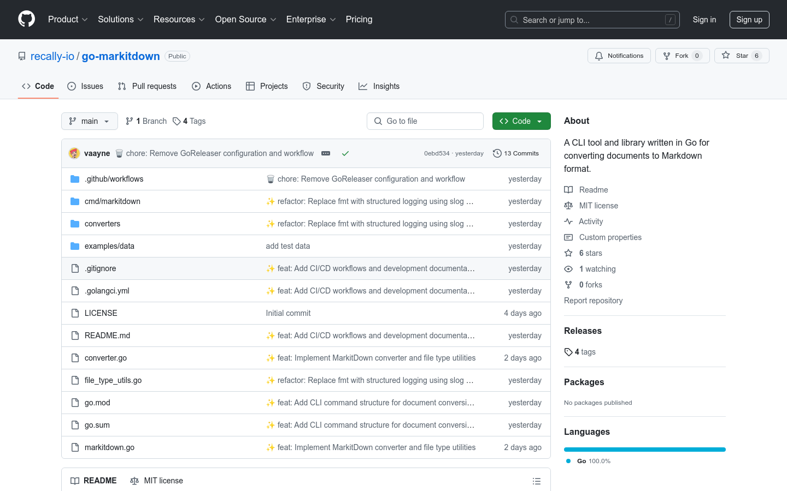The width and height of the screenshot is (787, 491).
Task: Click the 6 stars link in About
Action: click(590, 253)
